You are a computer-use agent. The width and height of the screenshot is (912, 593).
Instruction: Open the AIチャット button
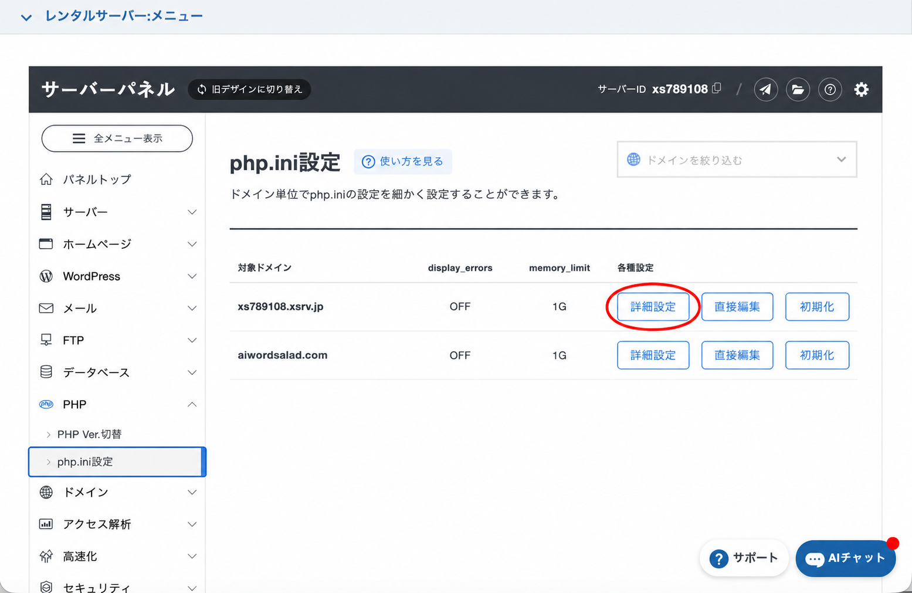pos(846,558)
